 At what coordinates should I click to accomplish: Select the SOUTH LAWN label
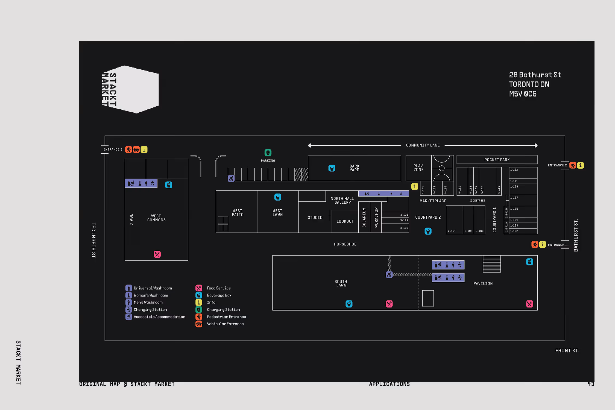click(x=341, y=283)
